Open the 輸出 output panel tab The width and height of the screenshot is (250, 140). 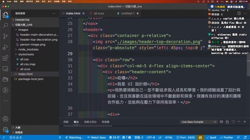coord(76,122)
